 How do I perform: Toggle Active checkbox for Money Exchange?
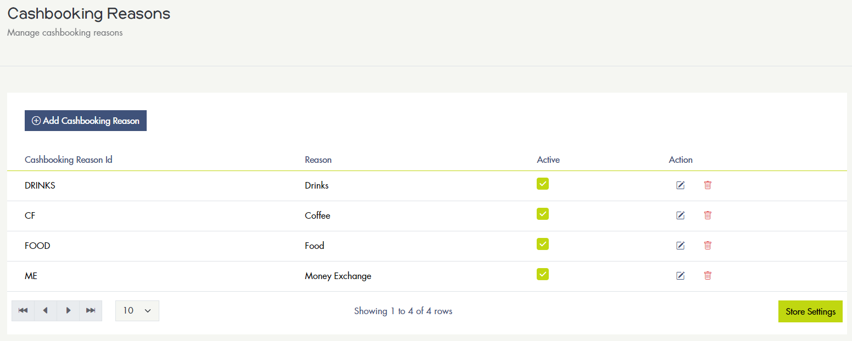click(543, 274)
